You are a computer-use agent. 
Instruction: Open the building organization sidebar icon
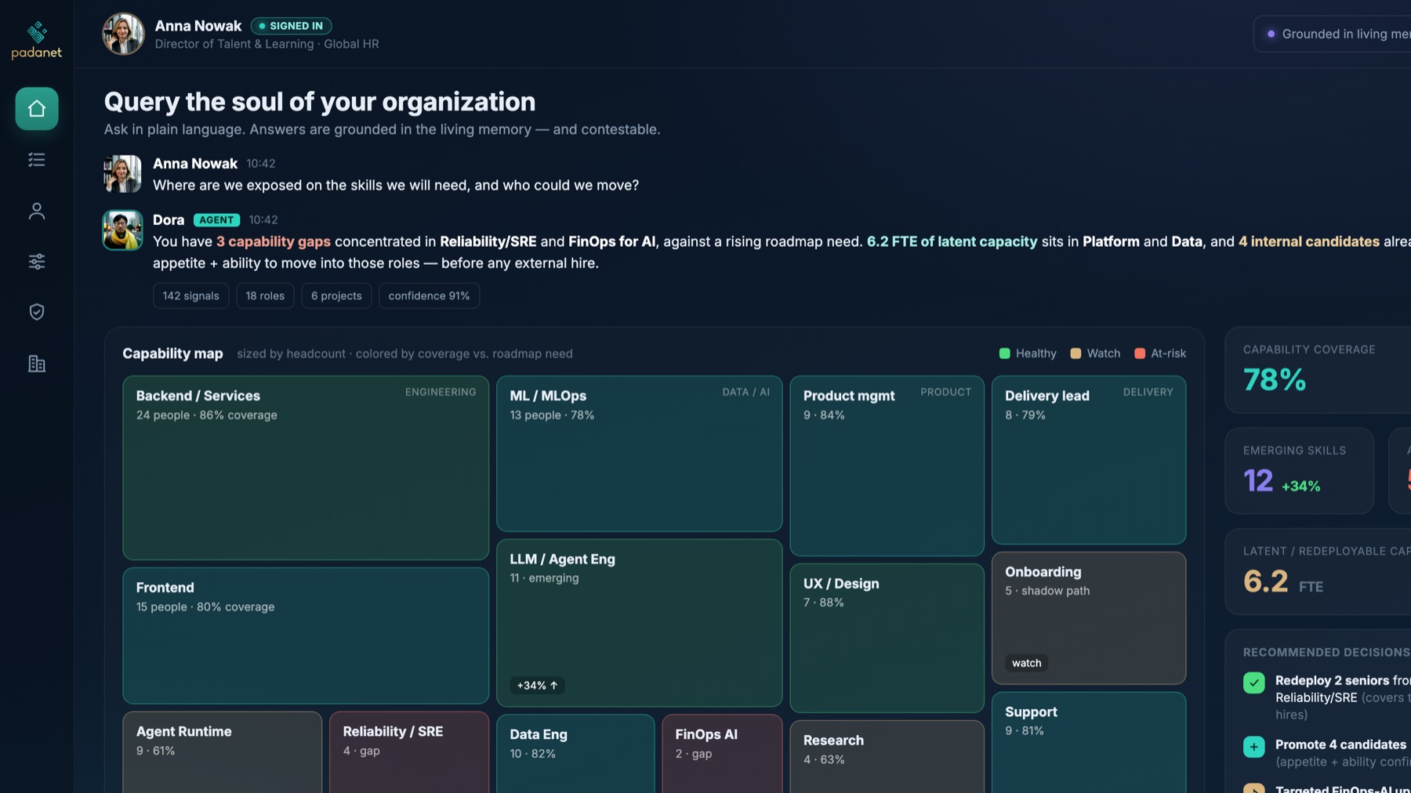(x=37, y=364)
